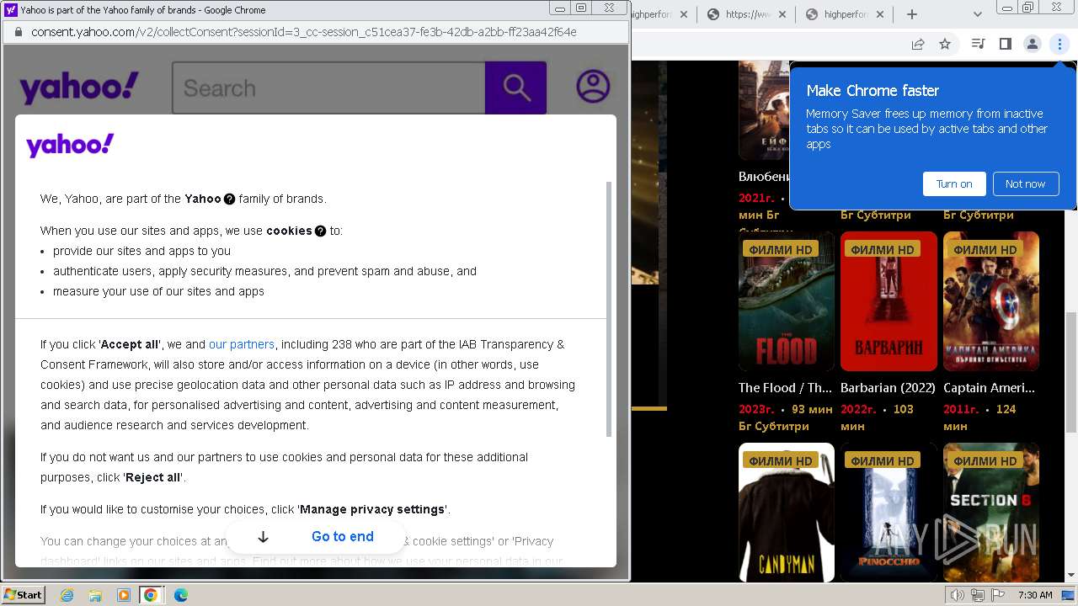Screen dimensions: 1078x606
Task: Open File Explorer folder in taskbar
Action: click(x=95, y=595)
